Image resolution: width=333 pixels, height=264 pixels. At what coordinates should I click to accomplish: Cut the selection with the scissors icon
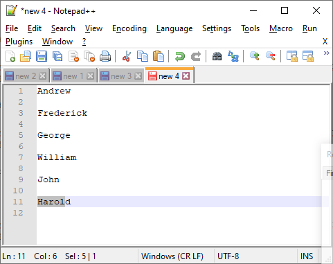(127, 56)
